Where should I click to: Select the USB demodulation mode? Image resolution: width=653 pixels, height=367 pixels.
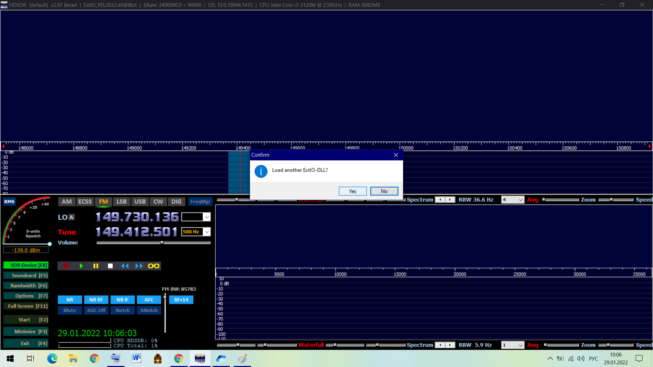pos(140,202)
